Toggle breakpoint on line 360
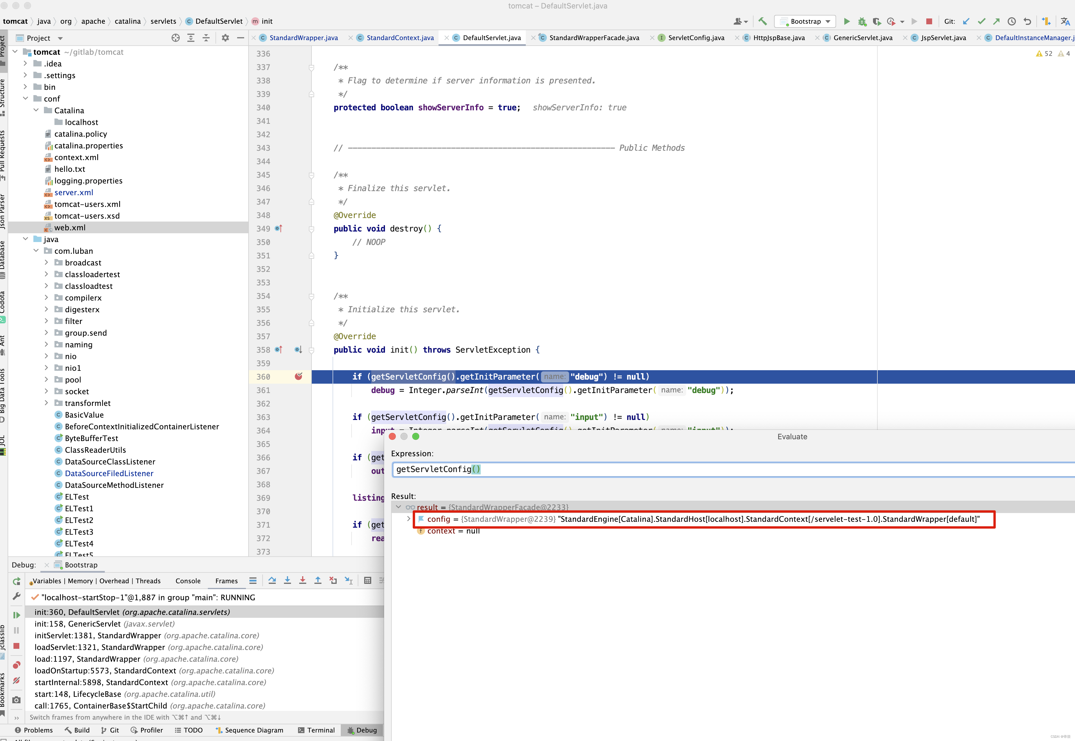 click(299, 377)
